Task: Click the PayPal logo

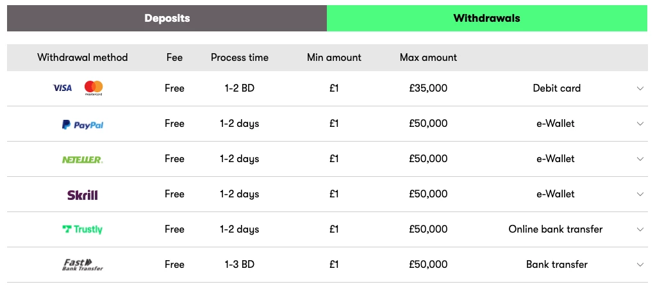Action: 82,124
